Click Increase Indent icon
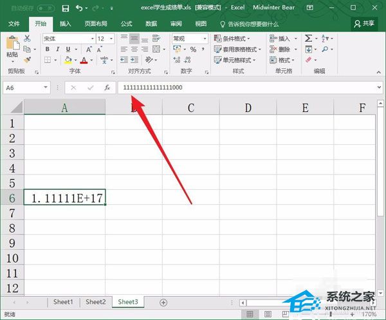This screenshot has width=386, height=320. coord(134,60)
